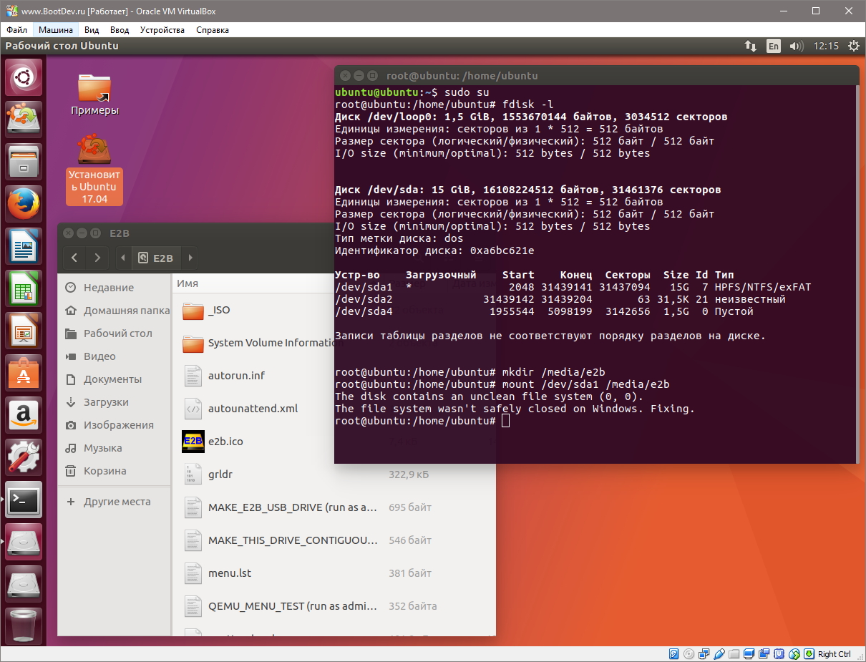Image resolution: width=866 pixels, height=662 pixels.
Task: Switch to Terminal via launcher icon
Action: coord(24,500)
